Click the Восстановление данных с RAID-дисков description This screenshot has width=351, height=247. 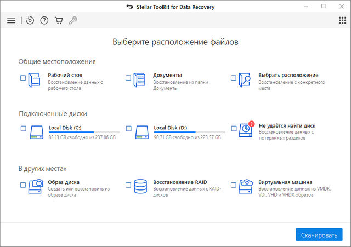point(187,192)
